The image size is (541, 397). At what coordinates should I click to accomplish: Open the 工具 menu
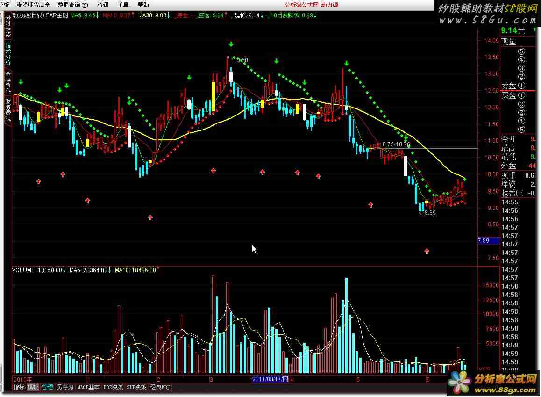coord(123,5)
